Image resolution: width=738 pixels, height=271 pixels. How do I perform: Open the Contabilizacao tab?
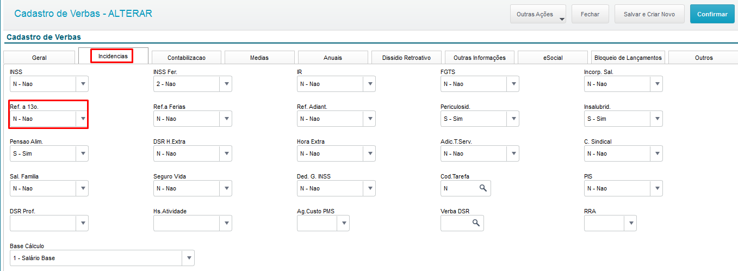pos(187,58)
